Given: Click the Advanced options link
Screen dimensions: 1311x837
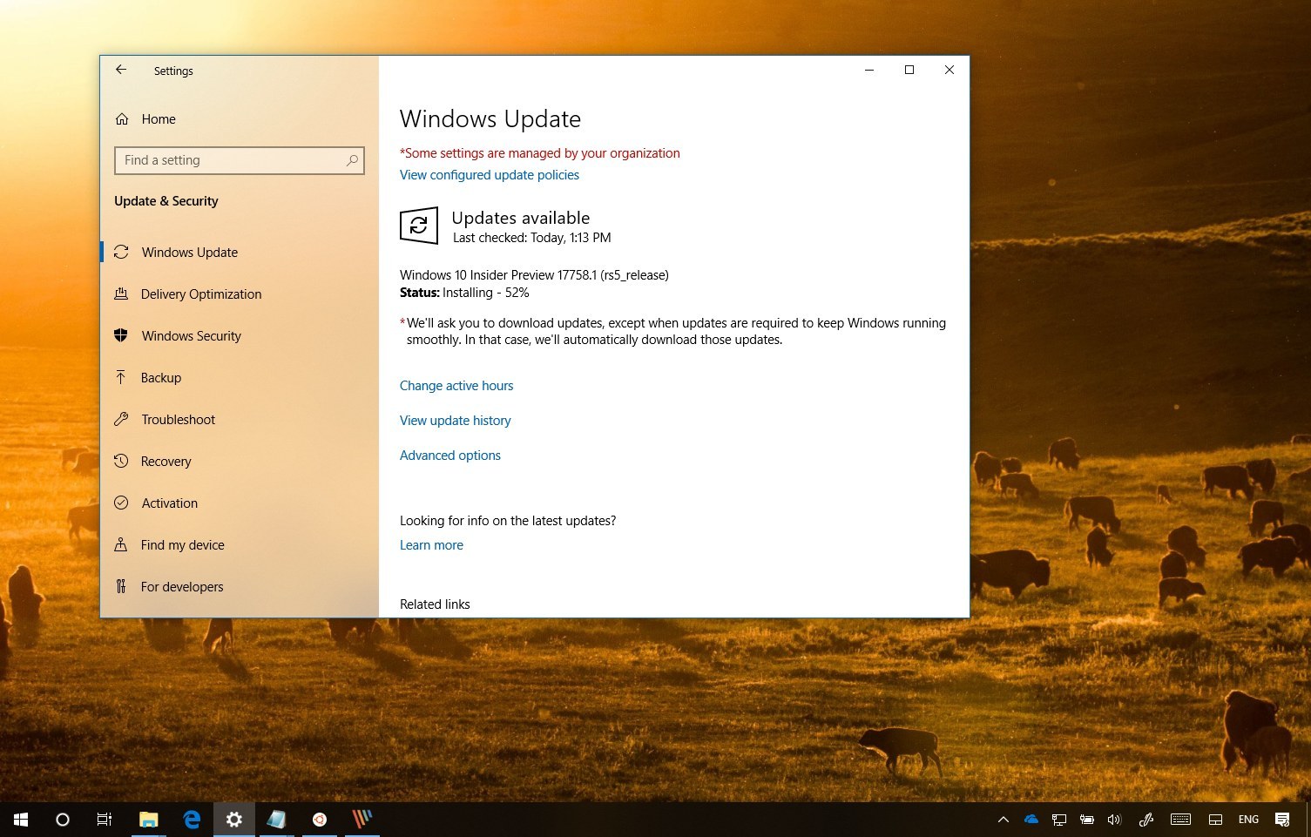Looking at the screenshot, I should click(x=449, y=455).
